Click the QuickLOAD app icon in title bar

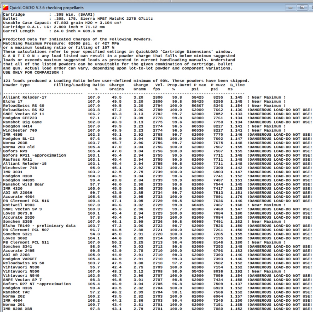pos(6,7)
